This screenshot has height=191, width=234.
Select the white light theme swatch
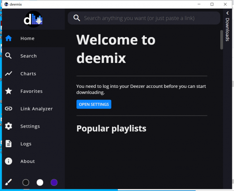[40, 182]
